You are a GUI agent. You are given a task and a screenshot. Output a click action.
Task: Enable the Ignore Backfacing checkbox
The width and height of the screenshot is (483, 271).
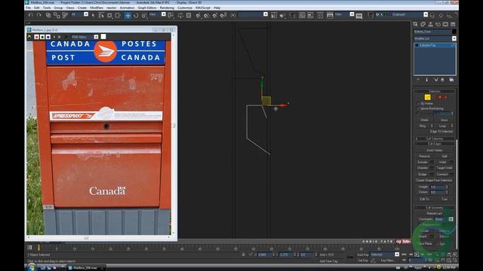(x=418, y=108)
